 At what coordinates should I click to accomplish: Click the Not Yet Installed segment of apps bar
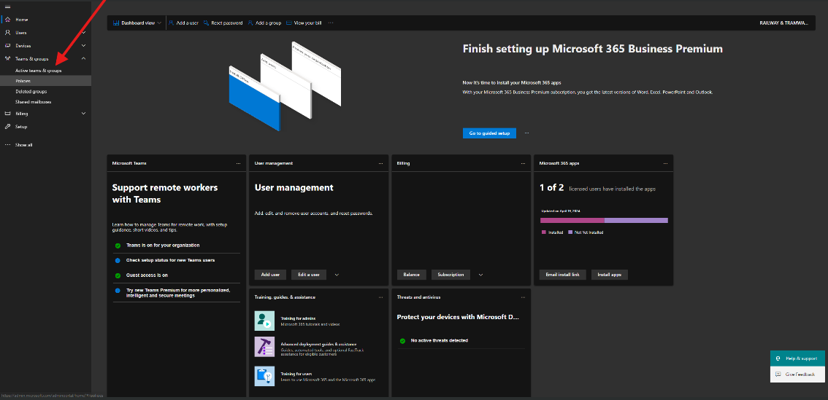(636, 220)
